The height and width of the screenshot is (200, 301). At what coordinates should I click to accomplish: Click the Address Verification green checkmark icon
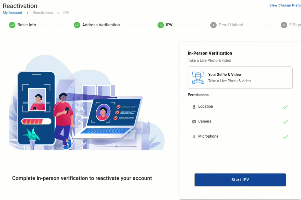[x=77, y=25]
